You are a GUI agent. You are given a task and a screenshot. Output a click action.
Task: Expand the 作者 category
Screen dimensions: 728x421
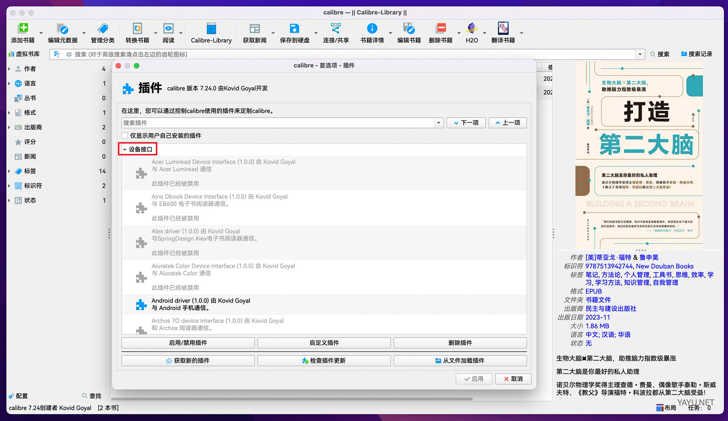point(9,69)
